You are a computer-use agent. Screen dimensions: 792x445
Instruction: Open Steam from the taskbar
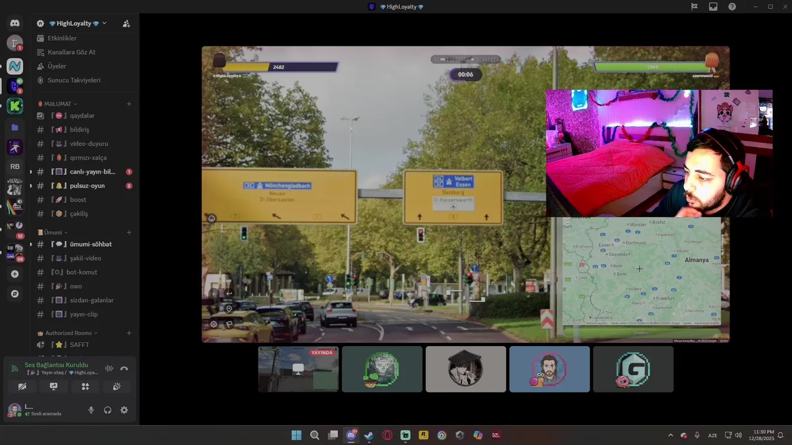tap(369, 435)
